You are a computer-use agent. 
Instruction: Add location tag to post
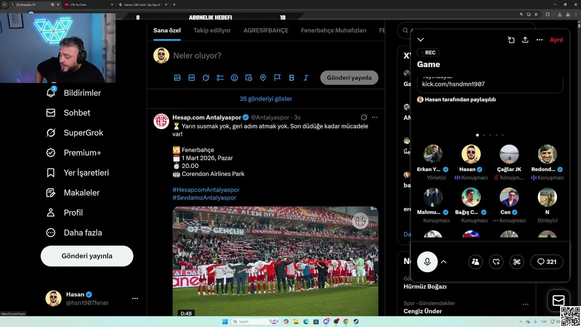point(263,78)
